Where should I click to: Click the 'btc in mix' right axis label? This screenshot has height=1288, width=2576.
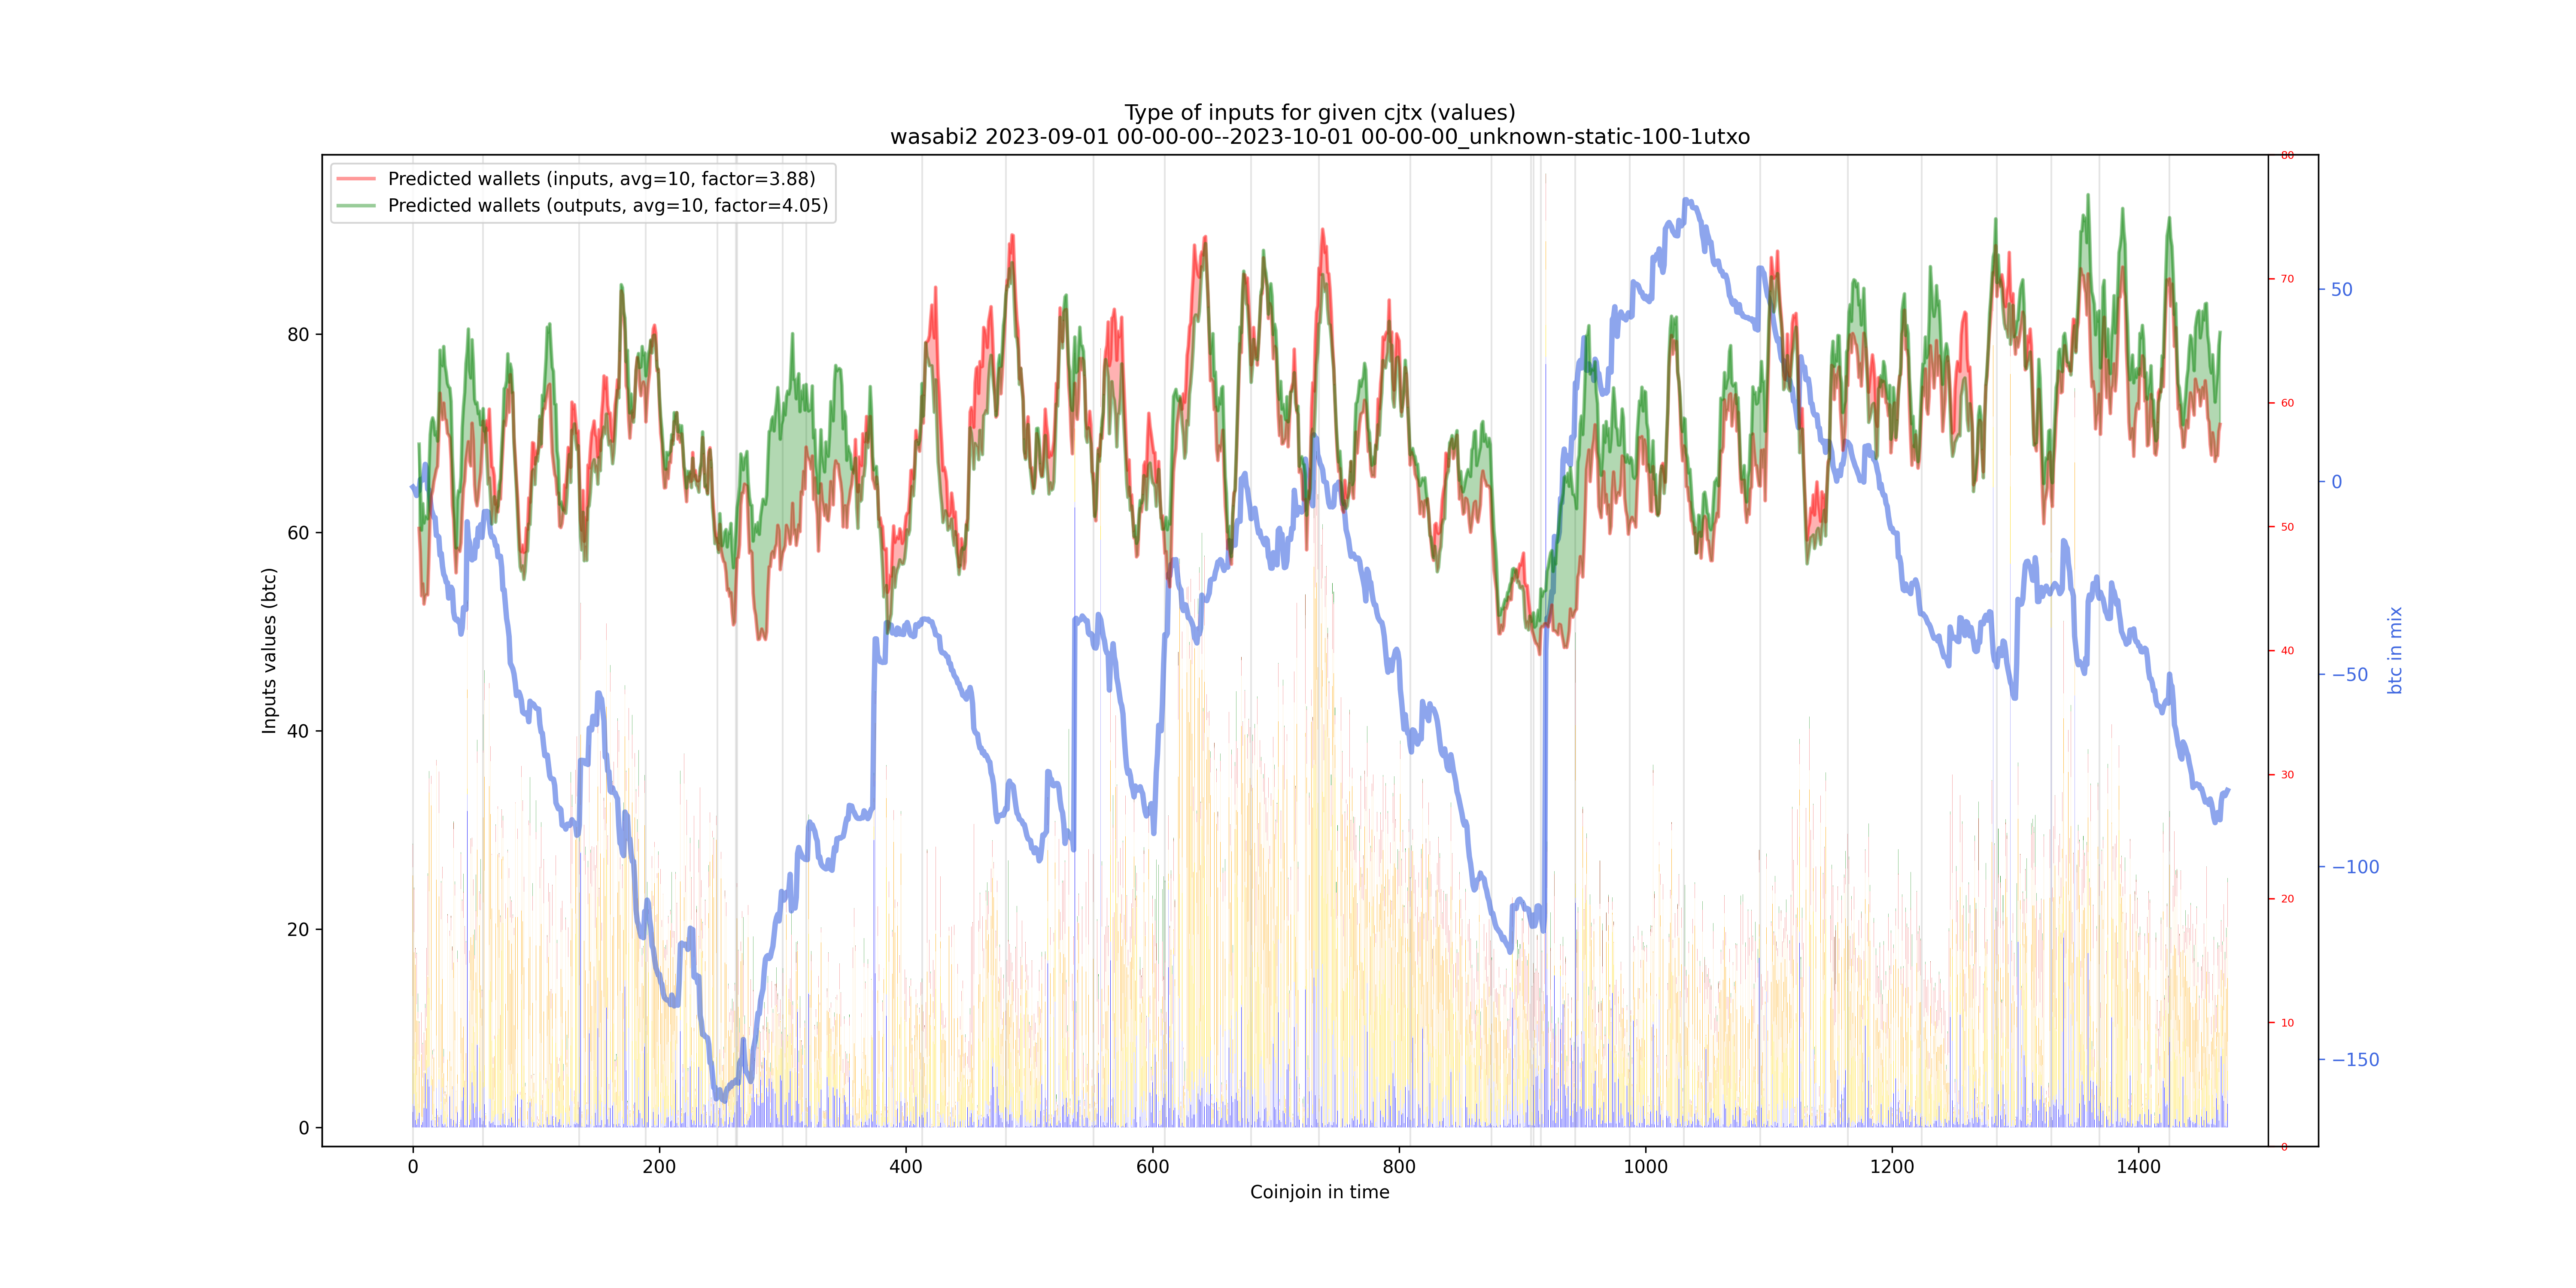coord(2395,651)
